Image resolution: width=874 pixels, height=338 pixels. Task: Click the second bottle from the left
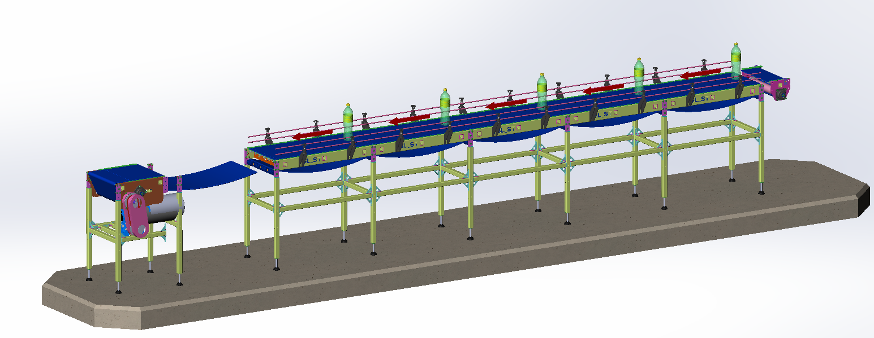(445, 108)
